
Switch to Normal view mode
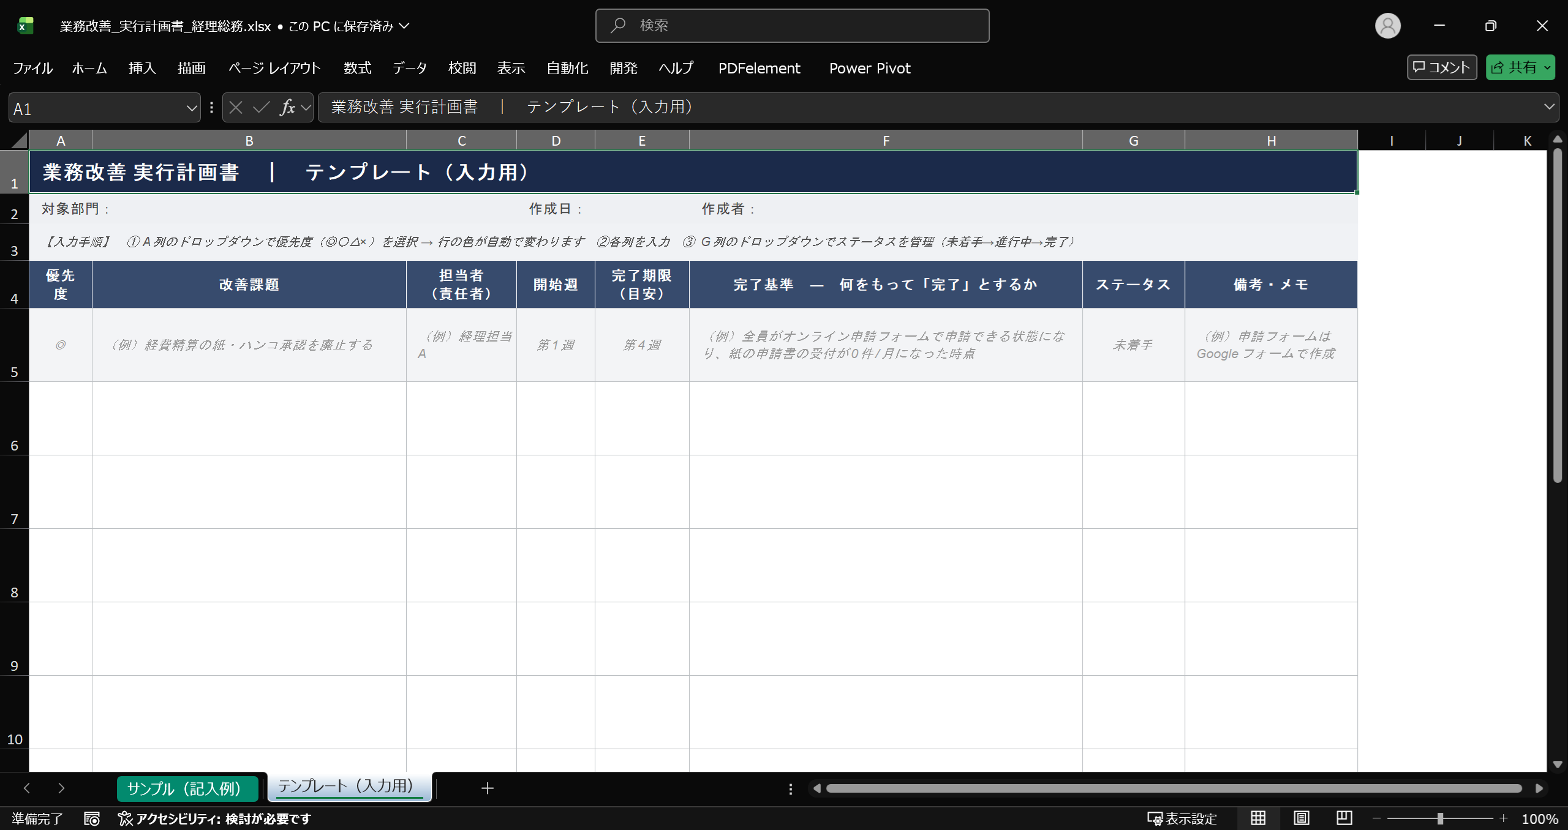tap(1258, 818)
